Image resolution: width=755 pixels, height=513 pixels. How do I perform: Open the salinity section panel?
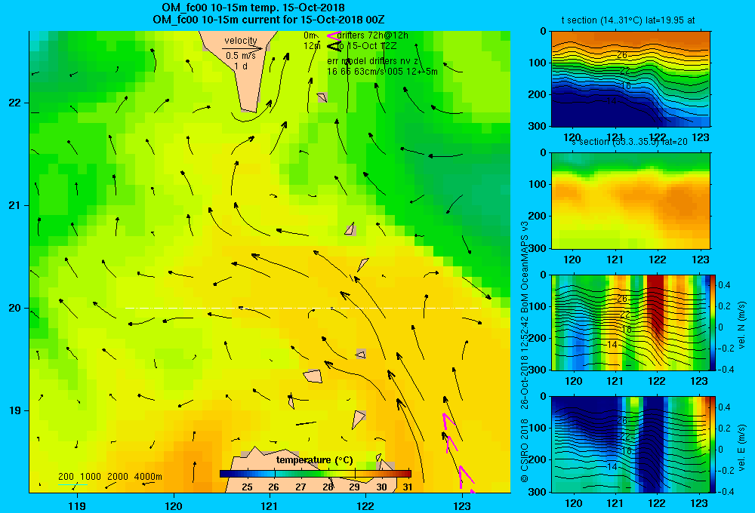pos(630,201)
